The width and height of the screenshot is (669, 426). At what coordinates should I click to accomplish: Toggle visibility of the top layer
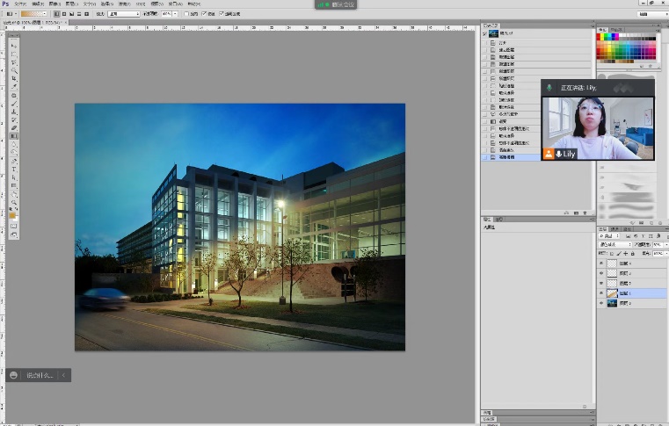(x=601, y=264)
